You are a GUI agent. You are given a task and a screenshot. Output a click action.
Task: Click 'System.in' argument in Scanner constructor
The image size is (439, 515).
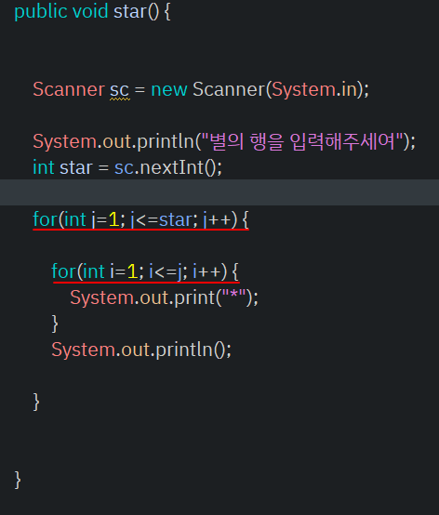314,89
